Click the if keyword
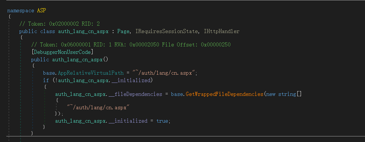Screen dimensions: 365x142 (x=46, y=80)
